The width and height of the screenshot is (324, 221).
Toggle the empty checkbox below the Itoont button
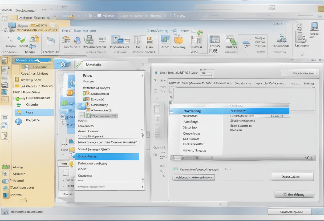(66, 173)
